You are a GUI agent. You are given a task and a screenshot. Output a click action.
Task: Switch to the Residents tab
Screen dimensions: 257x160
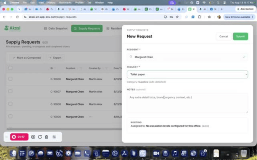114,28
